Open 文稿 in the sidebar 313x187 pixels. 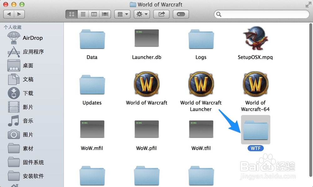[x=20, y=79]
